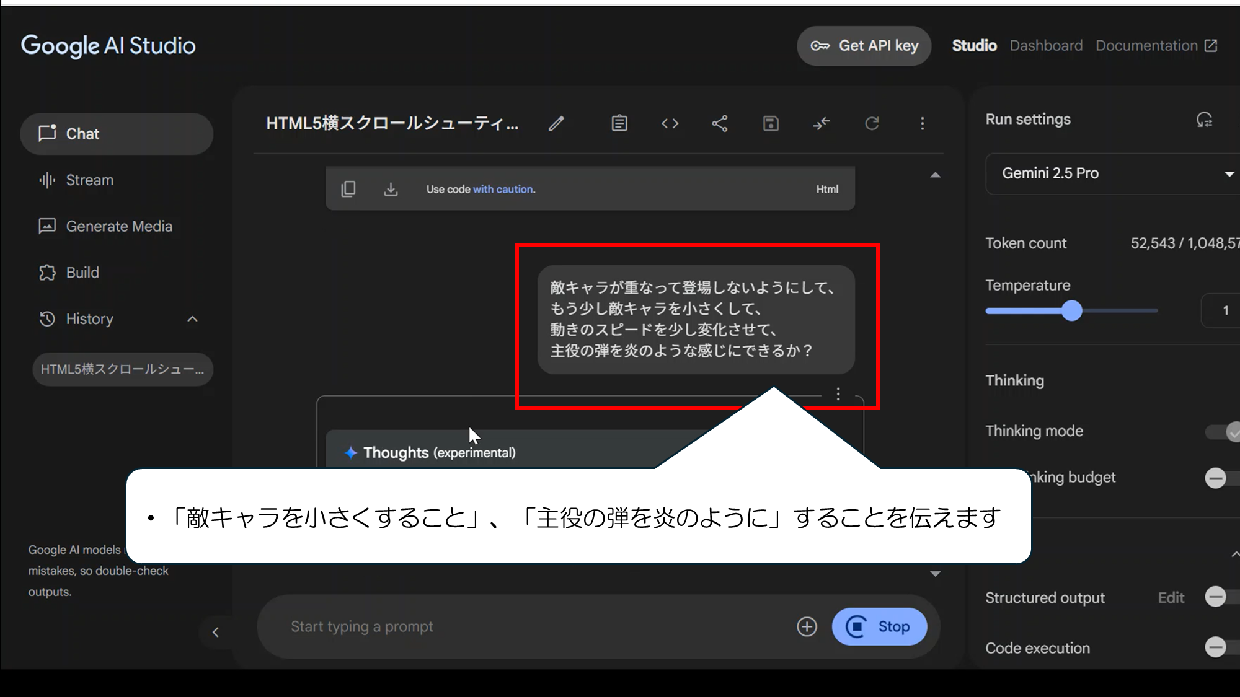Viewport: 1240px width, 697px height.
Task: Share the prompt using the share icon
Action: click(x=720, y=123)
